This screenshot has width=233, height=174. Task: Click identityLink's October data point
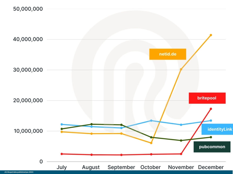click(x=151, y=121)
